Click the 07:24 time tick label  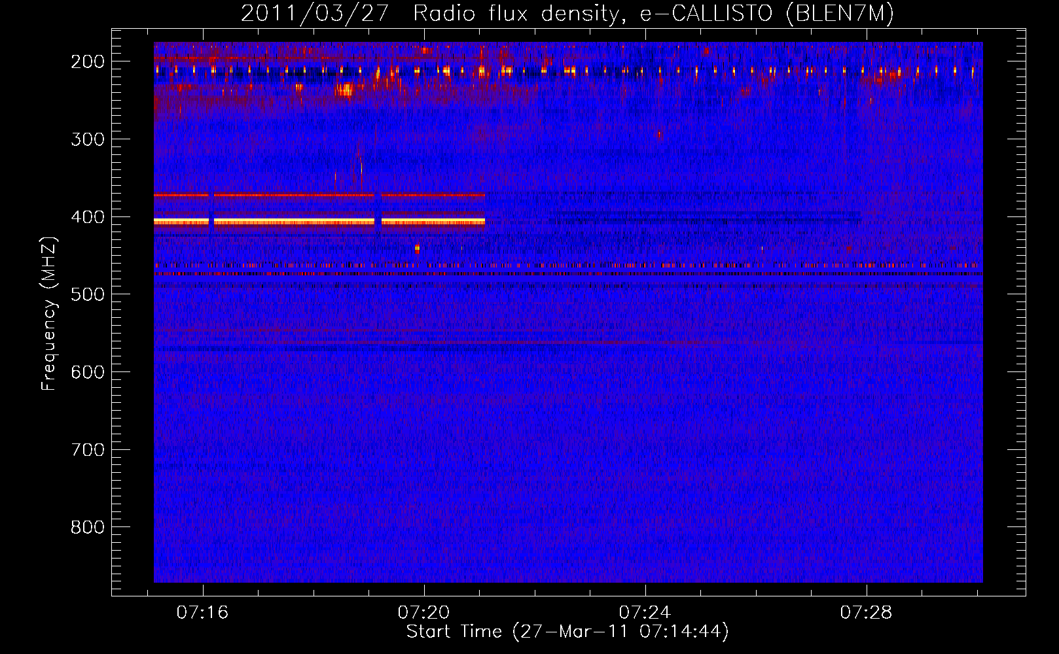pos(645,612)
